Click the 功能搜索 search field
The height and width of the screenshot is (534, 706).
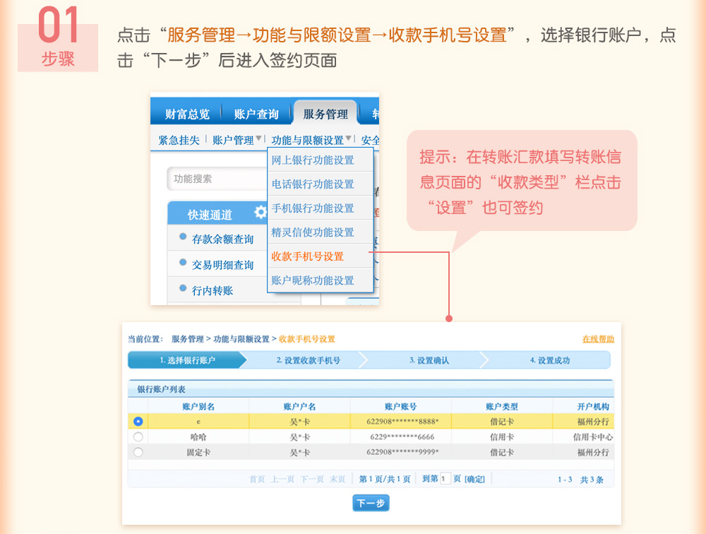(217, 179)
